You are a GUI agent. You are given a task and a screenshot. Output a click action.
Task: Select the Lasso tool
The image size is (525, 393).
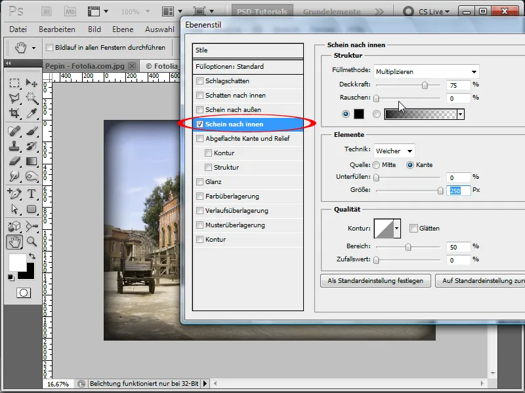click(x=16, y=98)
